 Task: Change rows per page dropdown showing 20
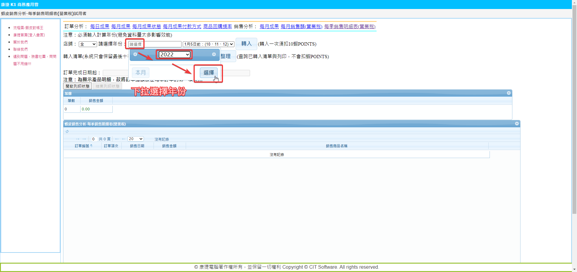point(136,139)
